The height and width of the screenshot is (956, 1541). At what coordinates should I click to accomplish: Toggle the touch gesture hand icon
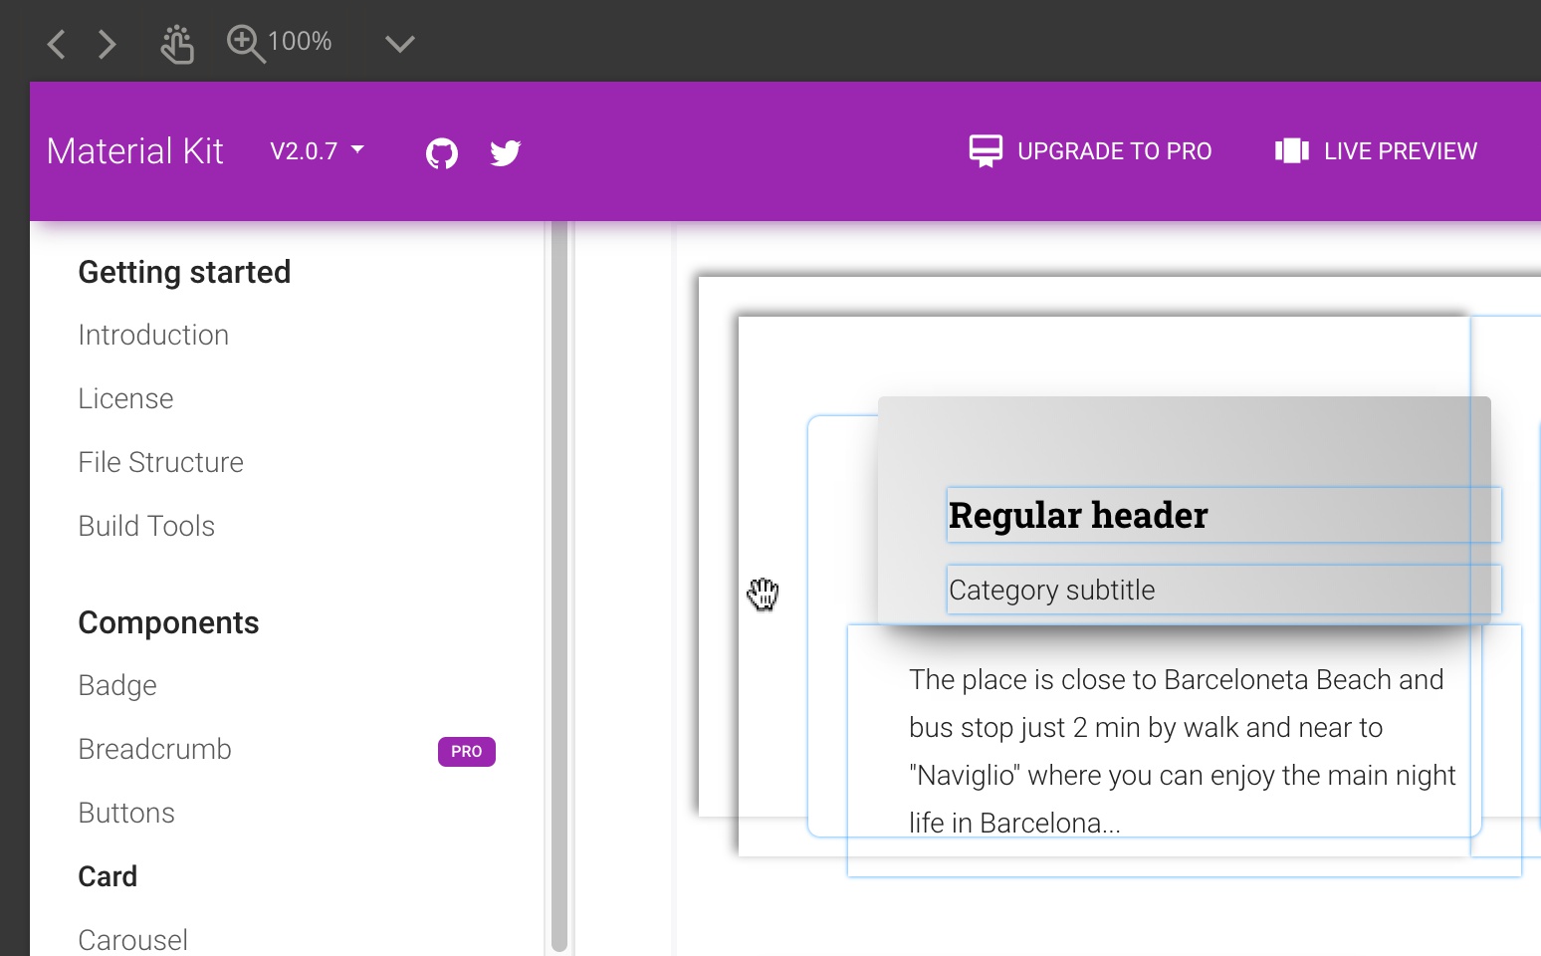[177, 44]
